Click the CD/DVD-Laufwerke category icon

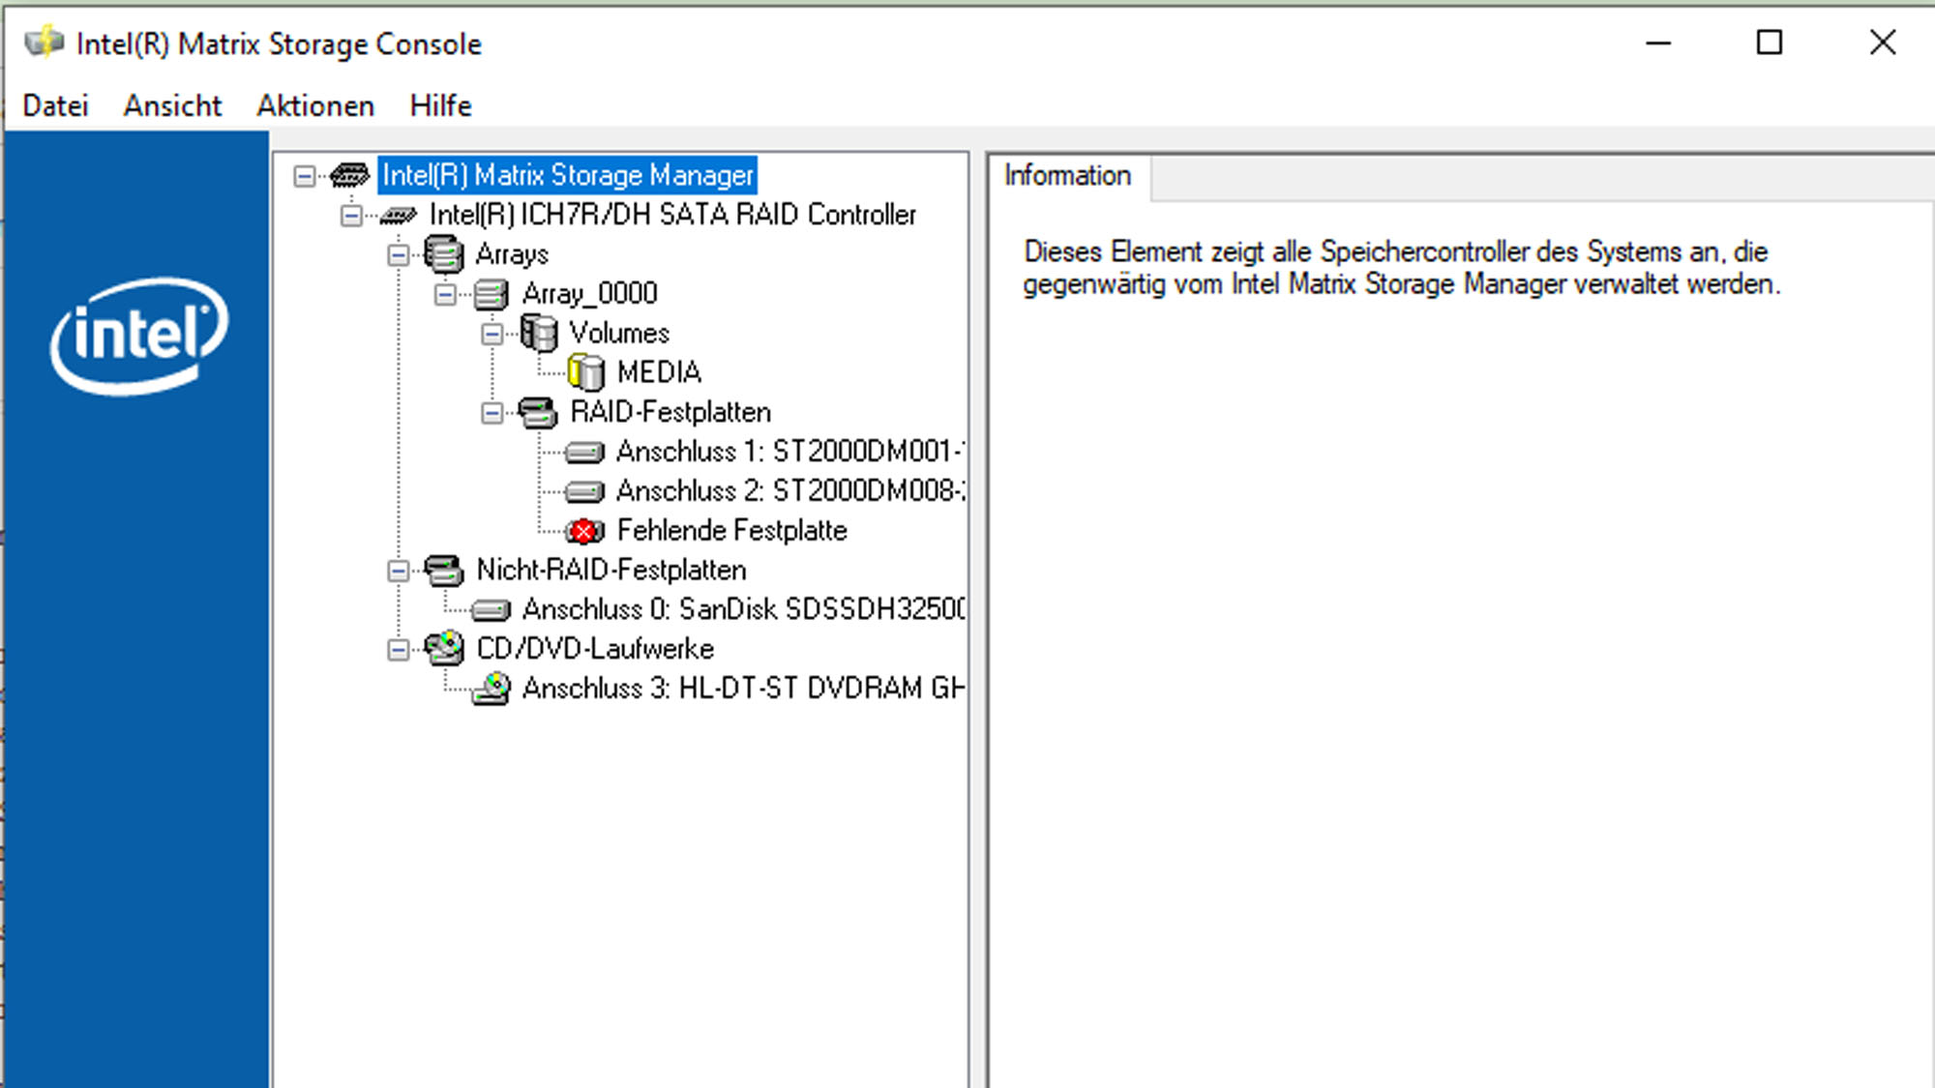coord(444,649)
